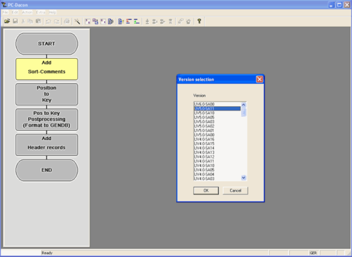Open the File menu

pyautogui.click(x=5, y=12)
